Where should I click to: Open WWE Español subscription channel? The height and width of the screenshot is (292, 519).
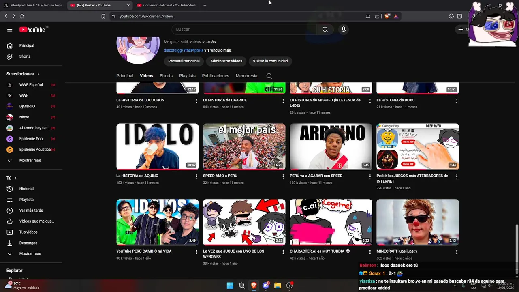click(31, 85)
